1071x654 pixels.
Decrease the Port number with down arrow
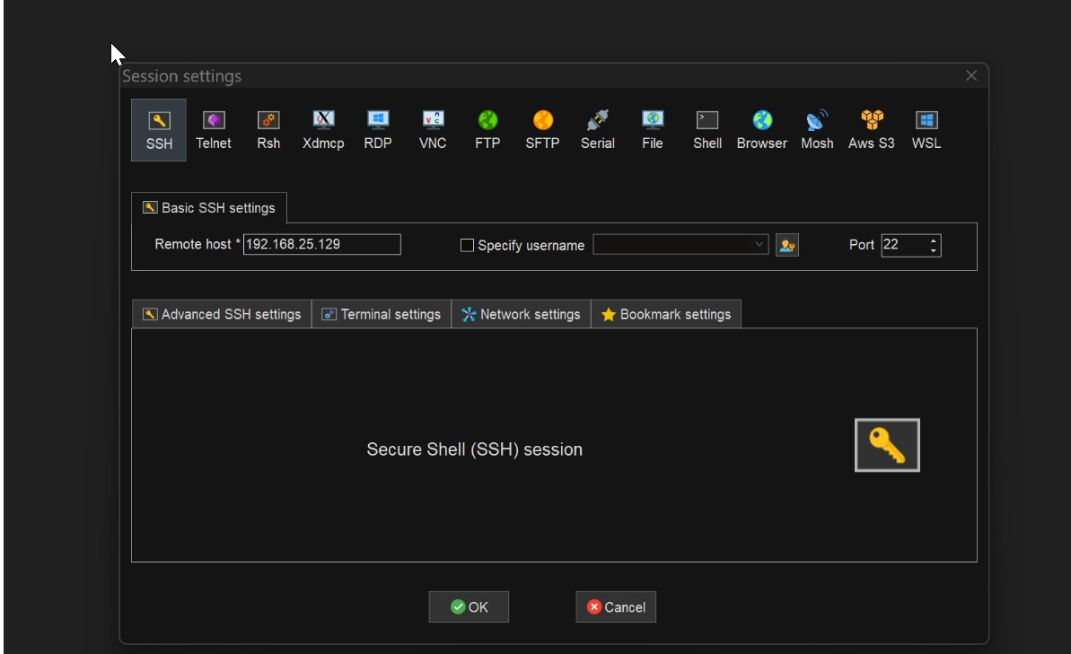[933, 250]
